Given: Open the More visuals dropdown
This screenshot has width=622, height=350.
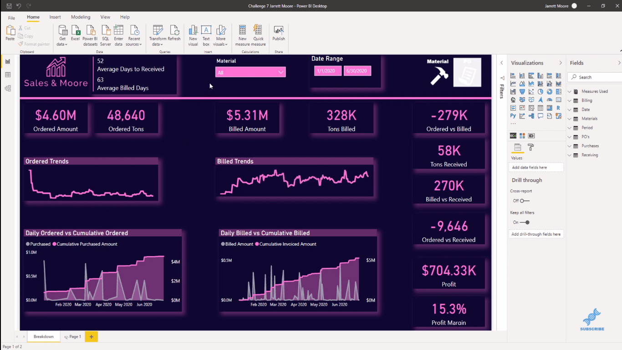Looking at the screenshot, I should click(x=221, y=36).
